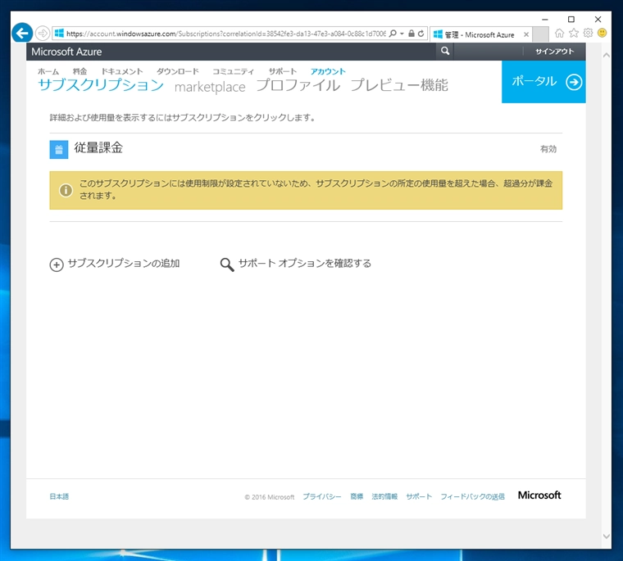Screen dimensions: 623x561
Task: Click the scrollbar down arrow
Action: tap(606, 536)
